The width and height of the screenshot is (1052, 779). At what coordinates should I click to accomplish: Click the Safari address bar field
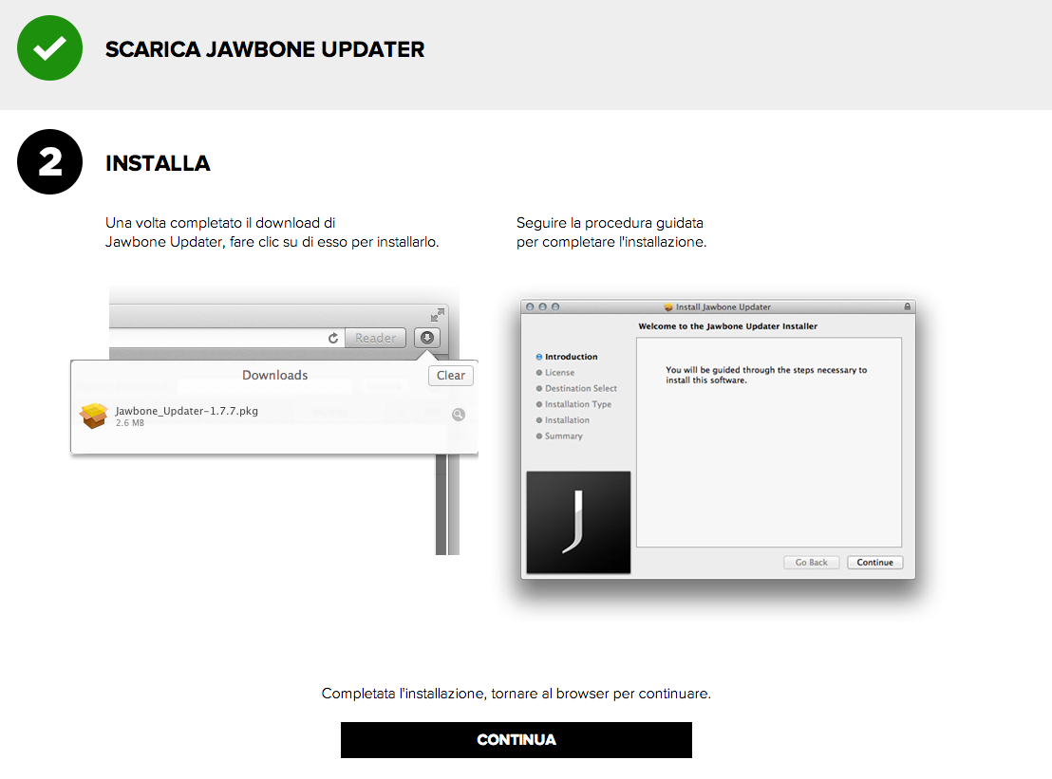[227, 338]
